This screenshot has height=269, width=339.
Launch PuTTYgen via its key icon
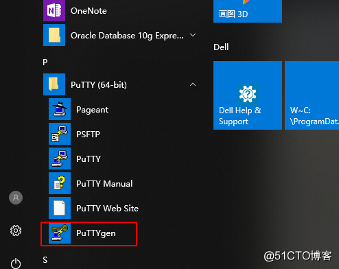60,233
